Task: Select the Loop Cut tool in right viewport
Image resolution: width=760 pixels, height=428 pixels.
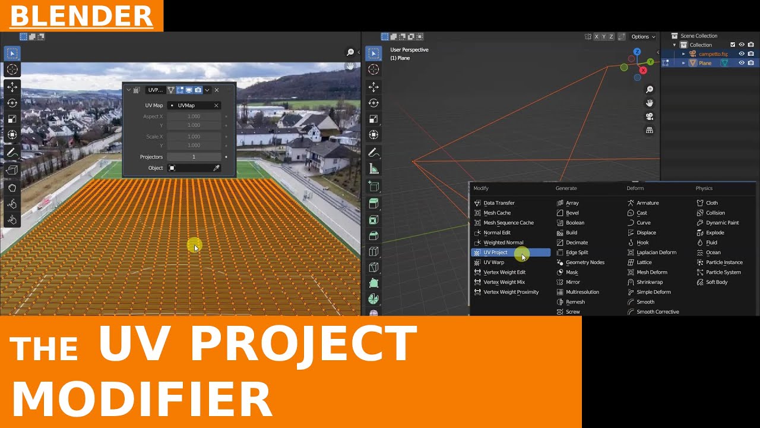Action: (x=373, y=252)
